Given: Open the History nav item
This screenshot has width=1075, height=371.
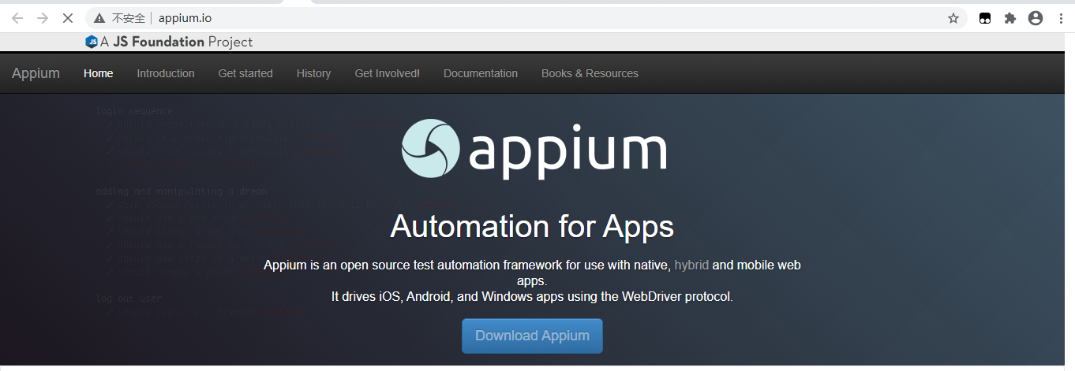Looking at the screenshot, I should (313, 73).
